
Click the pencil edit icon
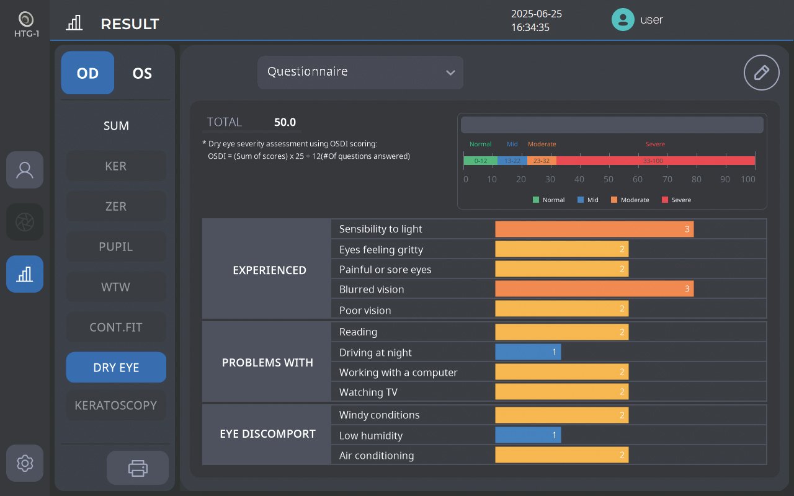click(761, 73)
